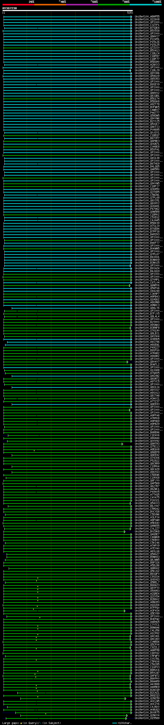Select the UniRef100_P49227 hit name
This screenshot has width=164, height=725.
coord(147,348)
